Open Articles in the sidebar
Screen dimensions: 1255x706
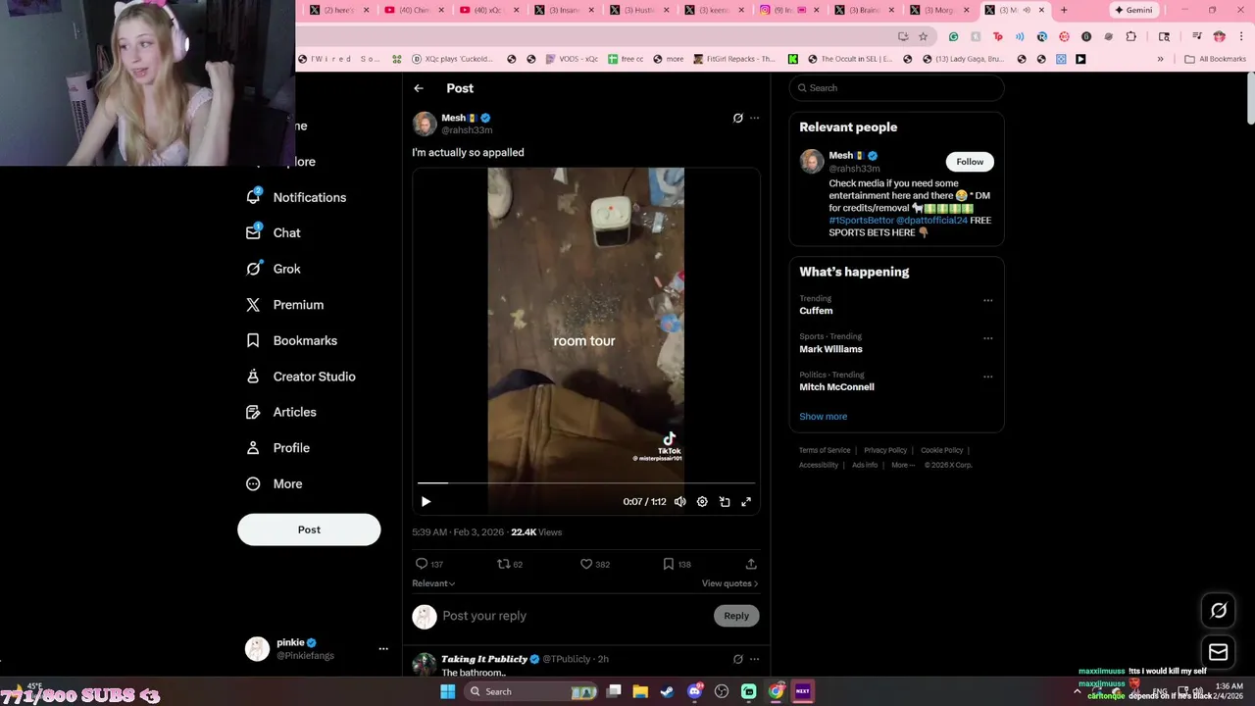pos(281,412)
